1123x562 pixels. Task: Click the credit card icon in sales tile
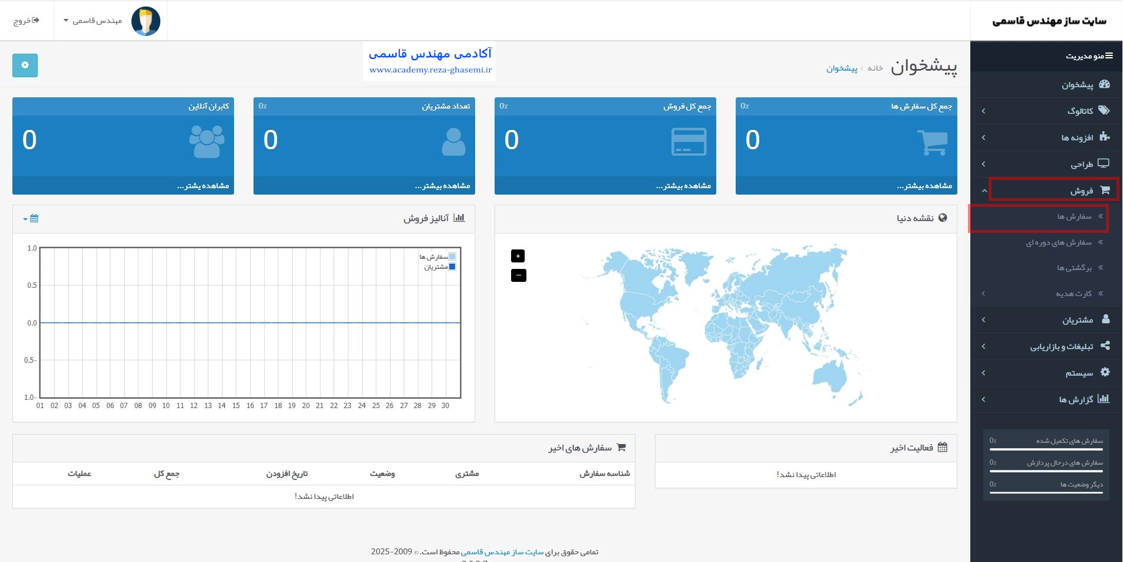[x=689, y=142]
